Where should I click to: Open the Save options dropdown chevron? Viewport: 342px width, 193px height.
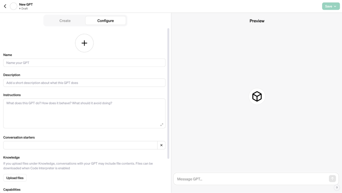point(334,6)
